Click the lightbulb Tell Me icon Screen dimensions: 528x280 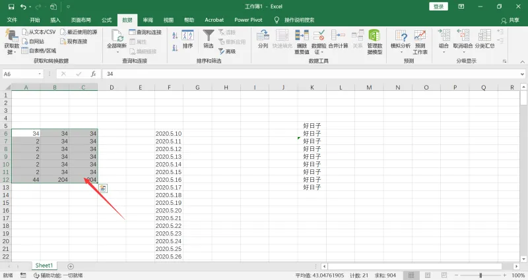(277, 20)
